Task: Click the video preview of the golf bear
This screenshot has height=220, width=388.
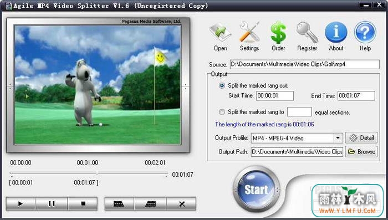Action: pos(98,85)
